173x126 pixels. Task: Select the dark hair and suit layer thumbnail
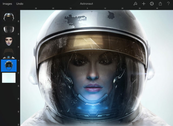click(9, 54)
